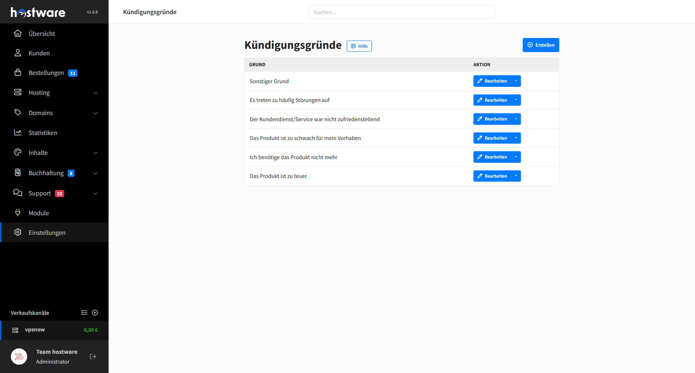Open dropdown arrow for Das Produkt ist zu teuer
Image resolution: width=695 pixels, height=373 pixels.
coord(516,176)
